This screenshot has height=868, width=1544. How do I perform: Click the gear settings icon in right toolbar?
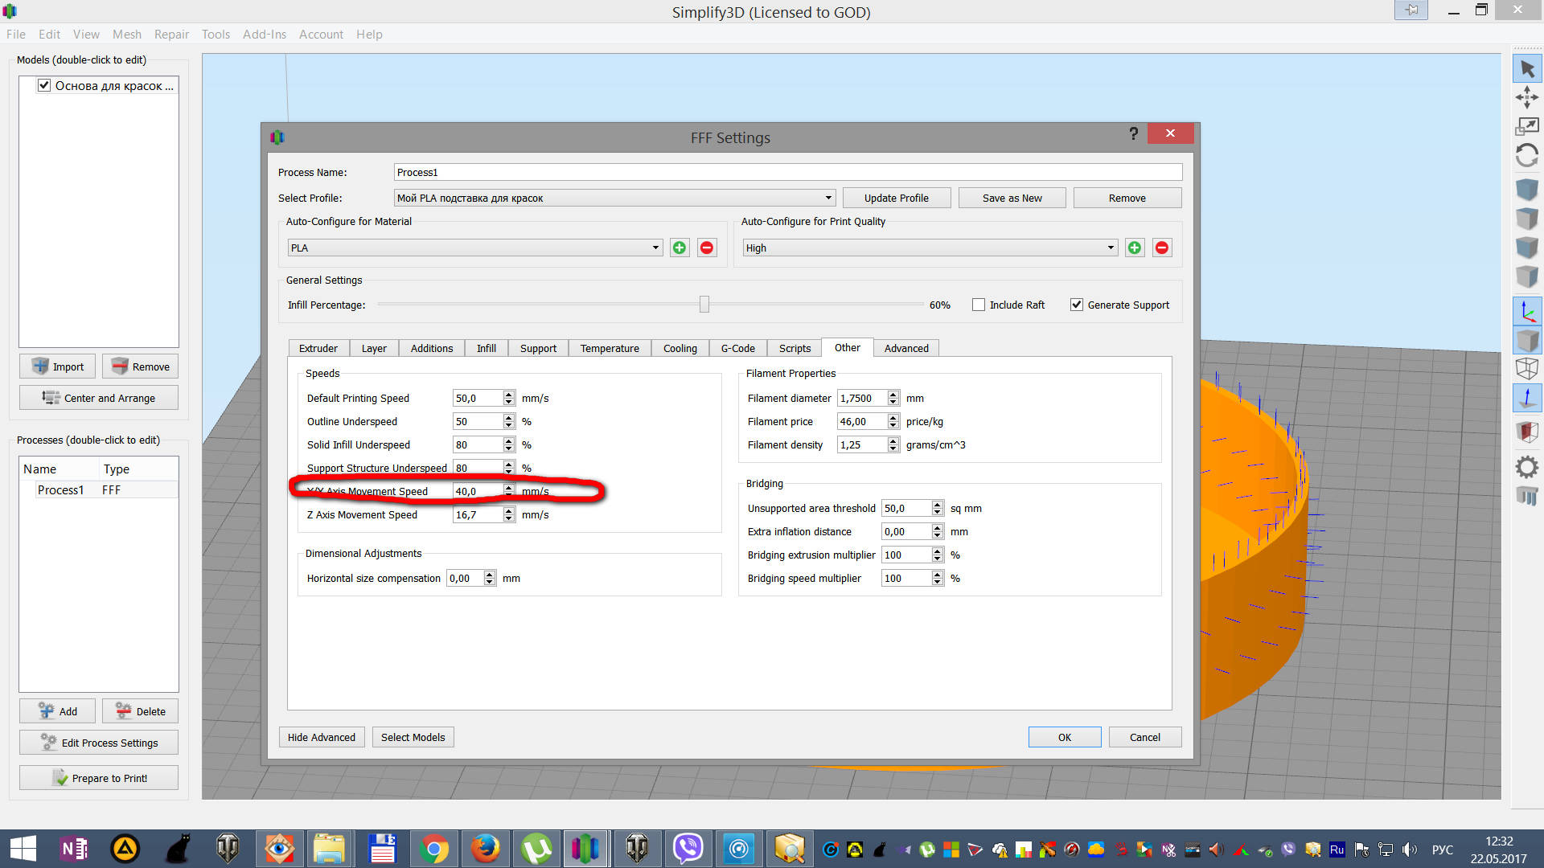point(1526,467)
